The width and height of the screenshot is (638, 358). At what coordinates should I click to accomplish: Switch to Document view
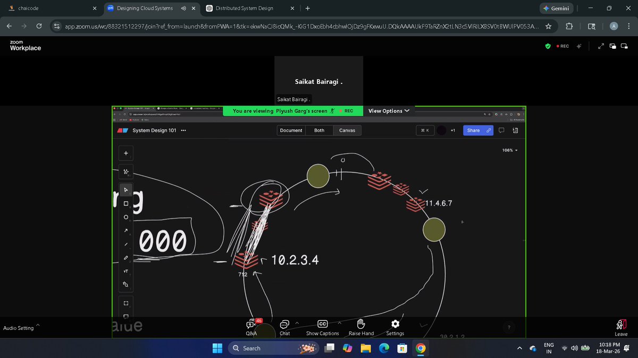click(x=291, y=130)
